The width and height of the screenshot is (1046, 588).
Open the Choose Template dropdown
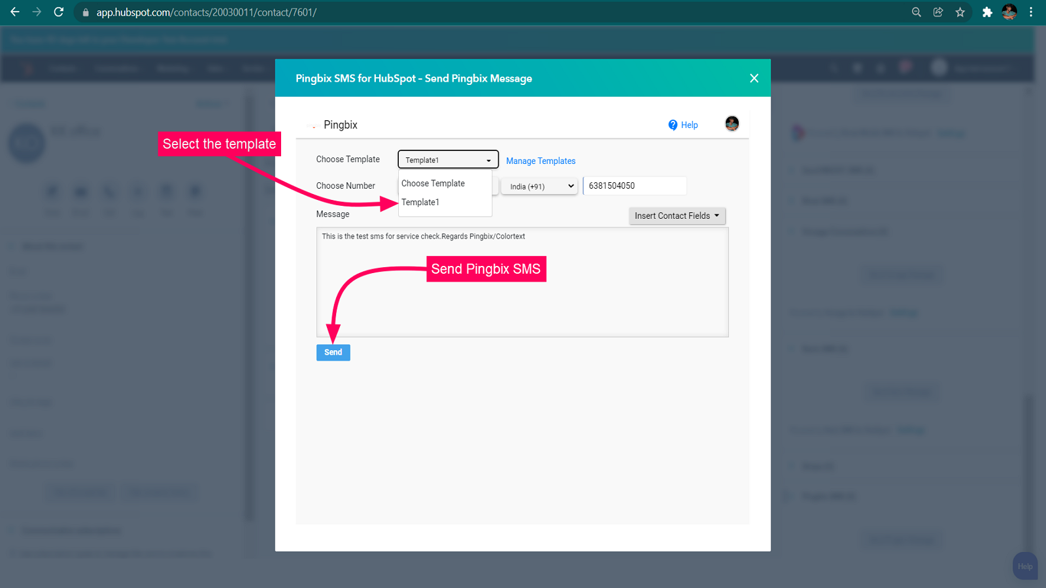click(448, 160)
